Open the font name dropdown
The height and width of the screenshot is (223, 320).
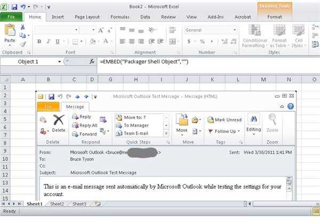point(76,30)
